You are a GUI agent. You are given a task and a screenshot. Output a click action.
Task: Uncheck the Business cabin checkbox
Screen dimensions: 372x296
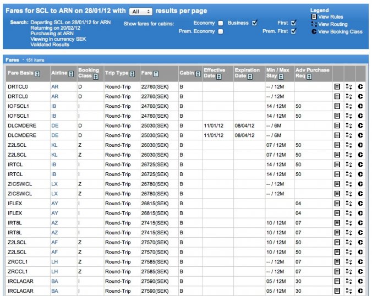coord(254,23)
